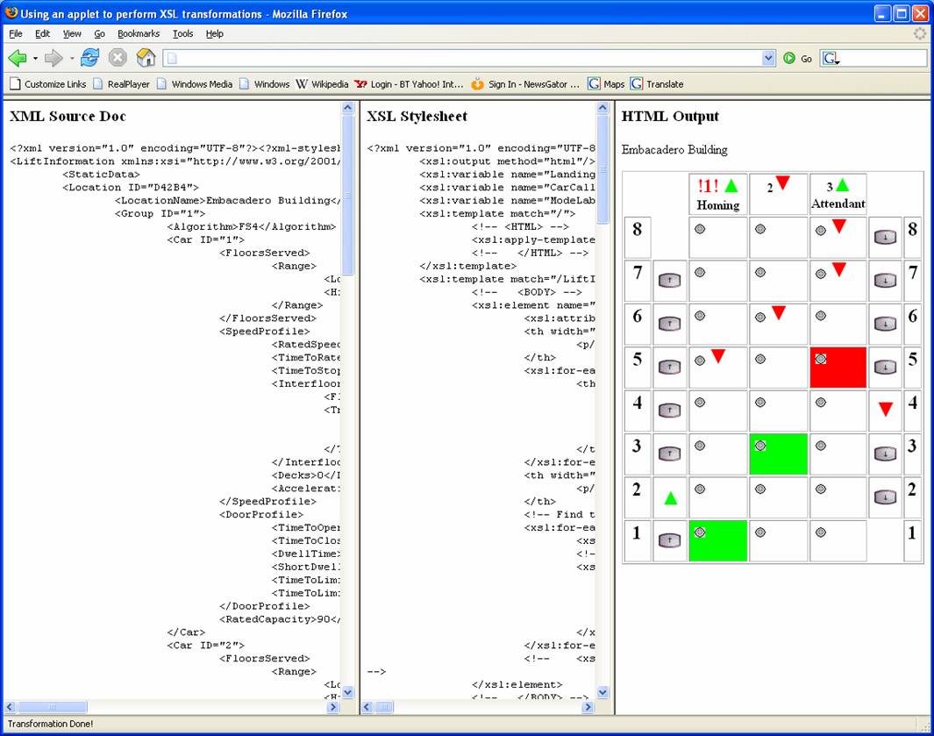Open the Translate bookmark
Image resolution: width=934 pixels, height=736 pixels.
tap(657, 84)
